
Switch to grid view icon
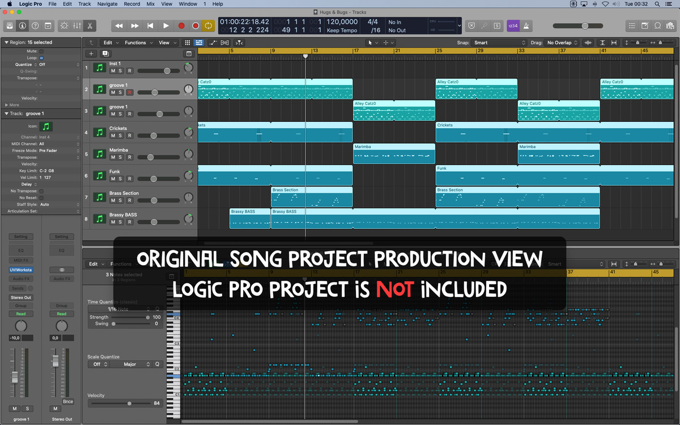[x=188, y=42]
